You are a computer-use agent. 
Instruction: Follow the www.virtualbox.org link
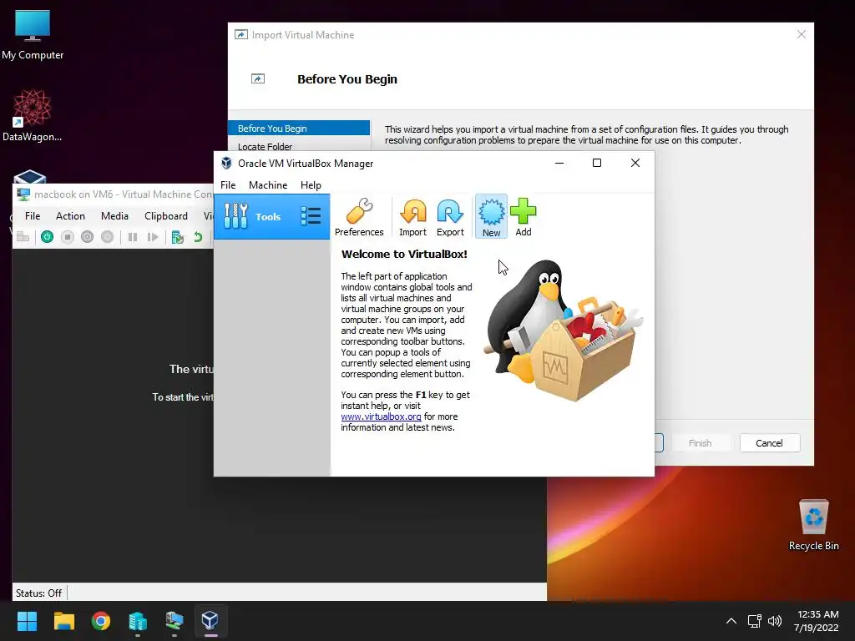pos(381,416)
